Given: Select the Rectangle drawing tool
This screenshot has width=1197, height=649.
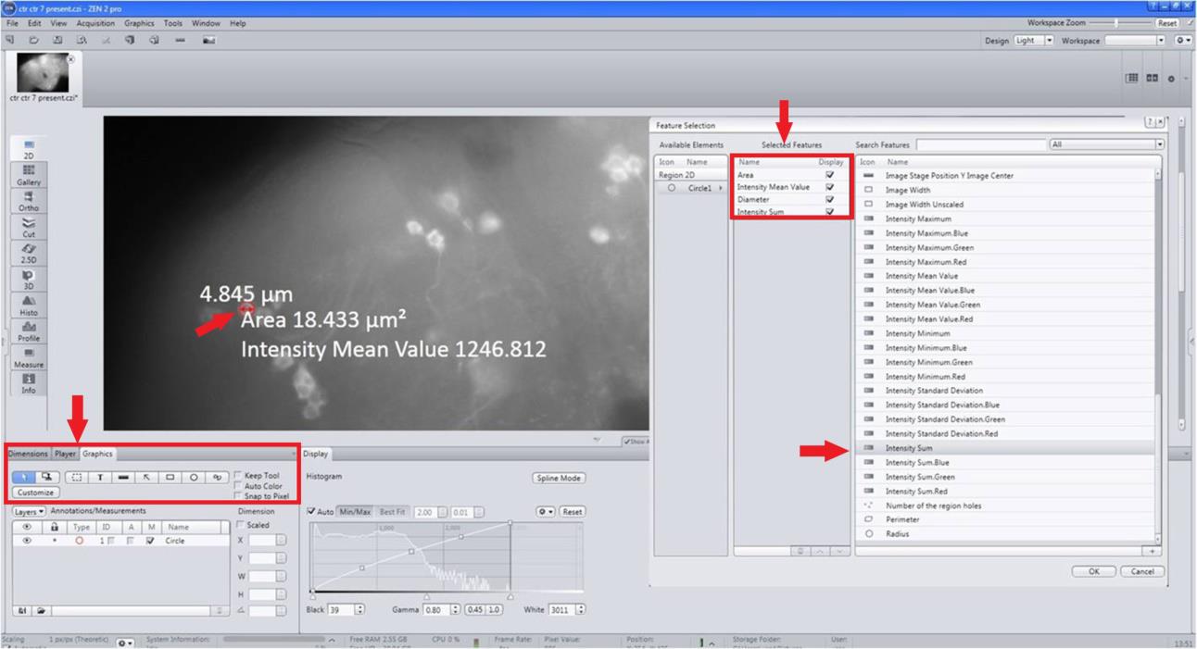Looking at the screenshot, I should coord(170,478).
